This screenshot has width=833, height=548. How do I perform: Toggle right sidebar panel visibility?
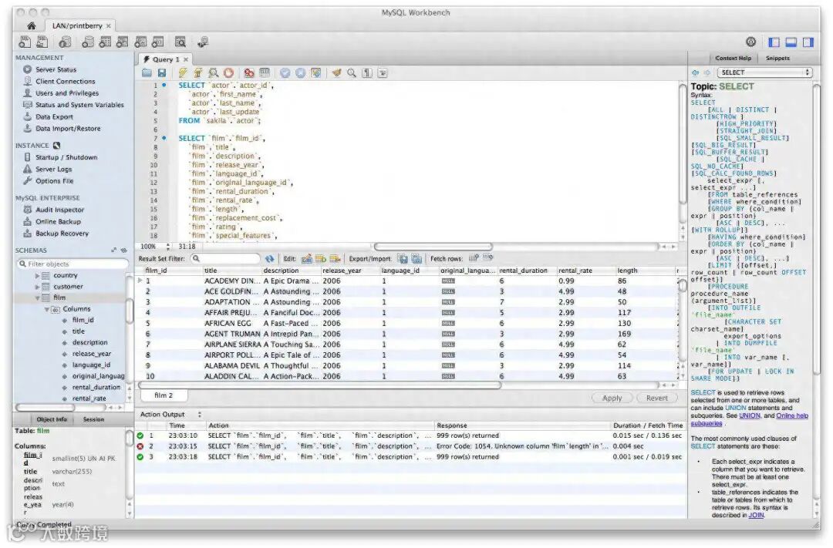point(808,42)
